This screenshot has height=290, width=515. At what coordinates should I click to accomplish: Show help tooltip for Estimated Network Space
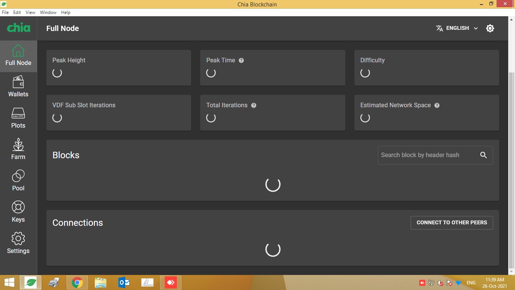click(x=437, y=105)
